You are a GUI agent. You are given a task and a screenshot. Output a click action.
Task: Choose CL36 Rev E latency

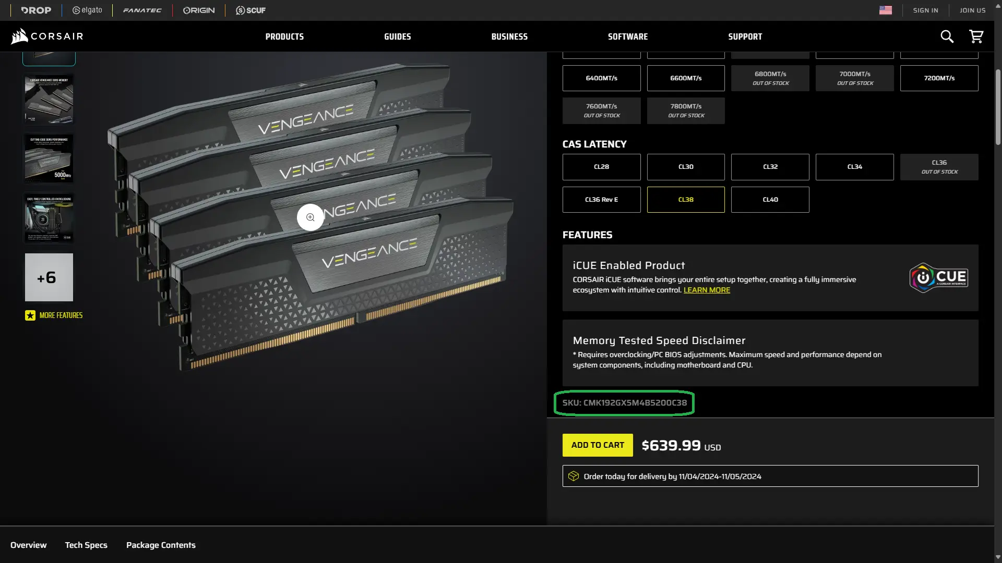point(601,200)
